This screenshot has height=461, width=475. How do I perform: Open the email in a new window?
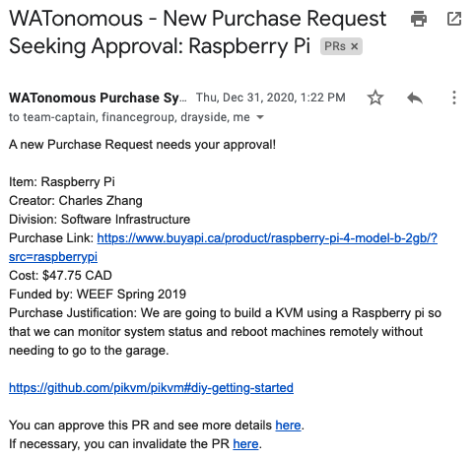tap(454, 19)
